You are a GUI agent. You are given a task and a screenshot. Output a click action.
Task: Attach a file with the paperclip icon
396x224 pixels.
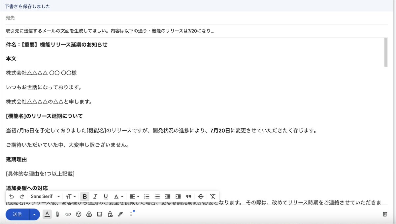pyautogui.click(x=58, y=214)
